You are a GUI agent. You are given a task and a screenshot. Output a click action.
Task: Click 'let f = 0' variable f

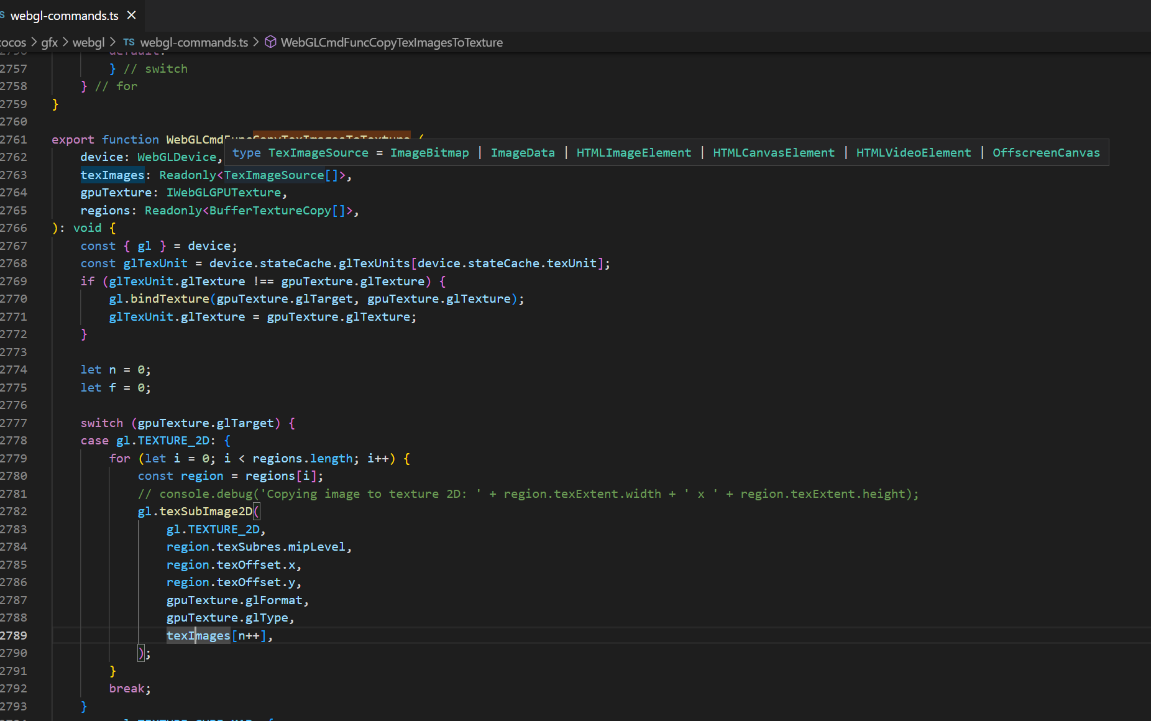(112, 388)
